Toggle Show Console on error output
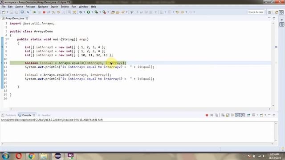 [242, 115]
